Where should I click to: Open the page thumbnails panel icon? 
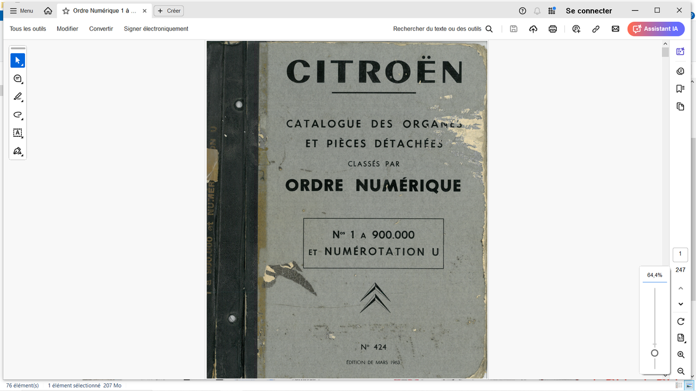pos(680,106)
